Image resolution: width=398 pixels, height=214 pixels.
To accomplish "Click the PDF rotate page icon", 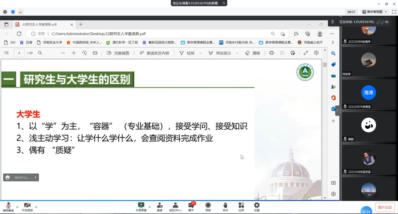I will (84, 53).
